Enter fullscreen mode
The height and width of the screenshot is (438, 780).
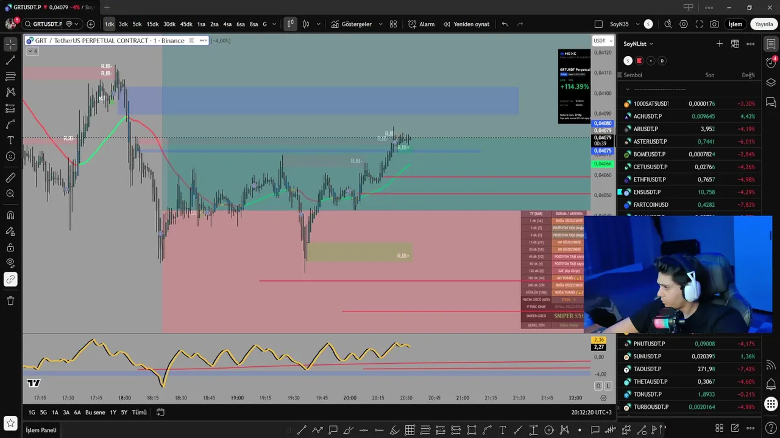click(699, 24)
